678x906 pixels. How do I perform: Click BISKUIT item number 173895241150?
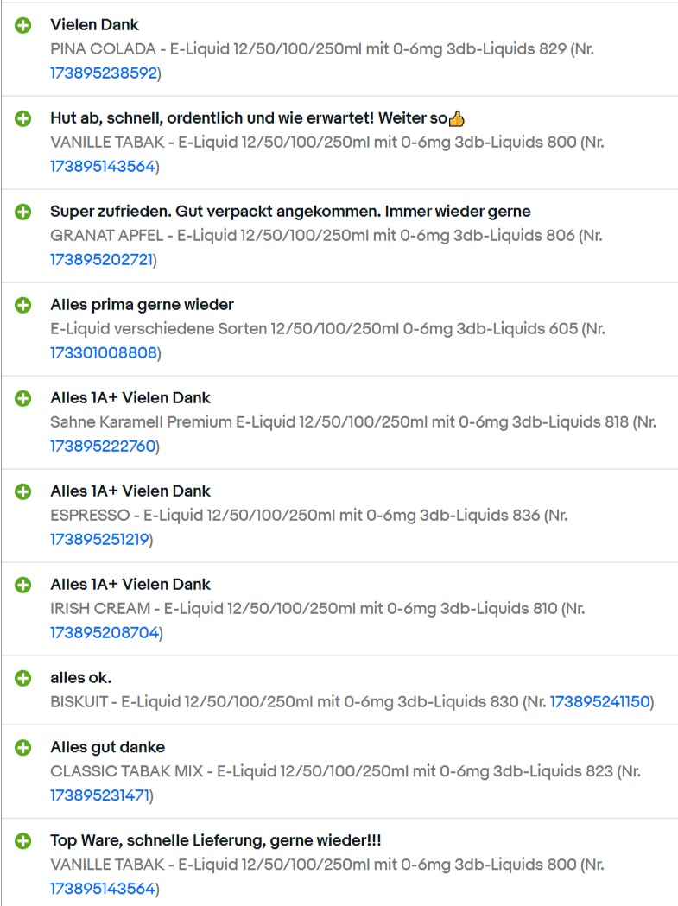pos(600,701)
